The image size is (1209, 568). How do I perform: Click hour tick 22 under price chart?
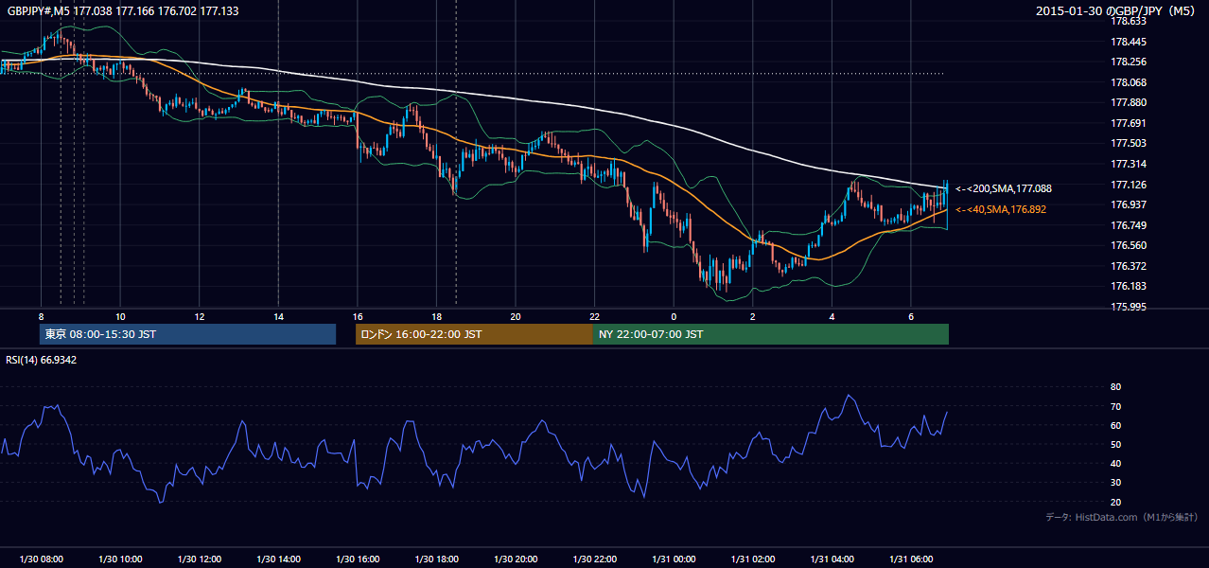pos(594,316)
